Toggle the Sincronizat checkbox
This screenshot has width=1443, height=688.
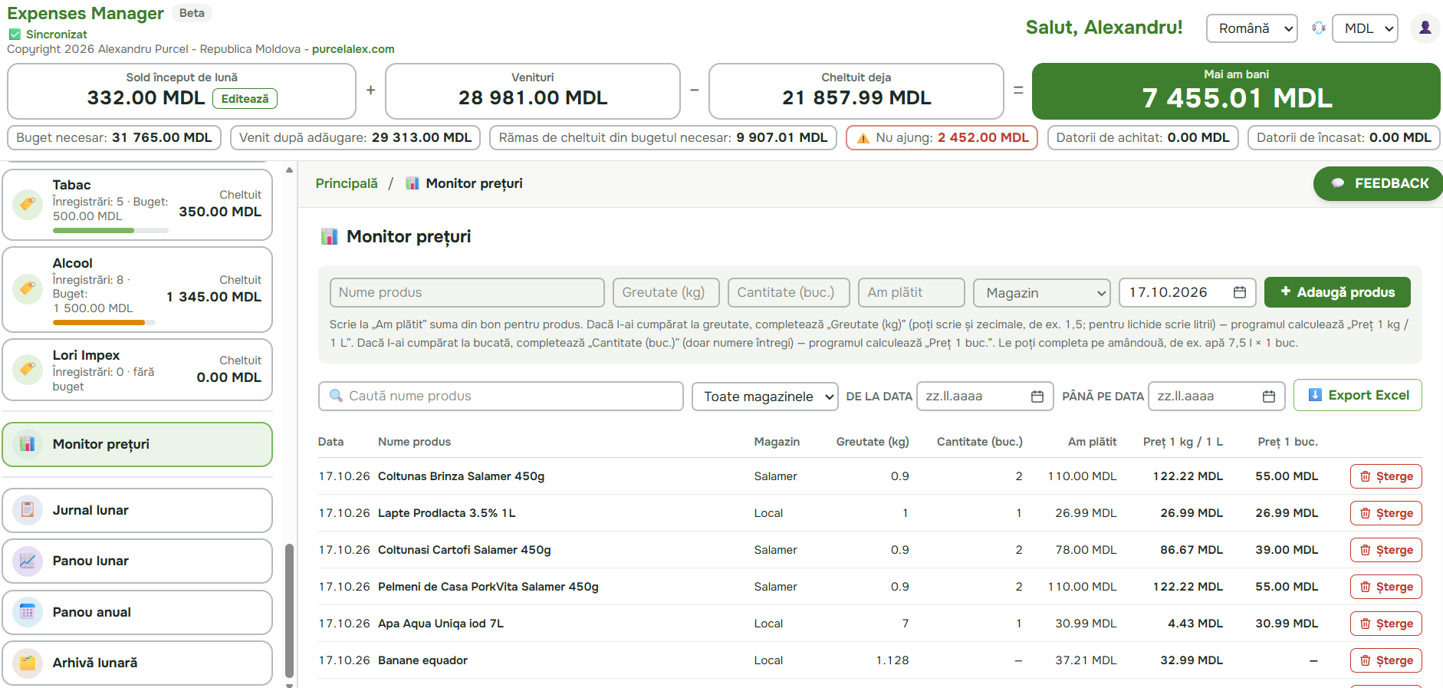15,35
